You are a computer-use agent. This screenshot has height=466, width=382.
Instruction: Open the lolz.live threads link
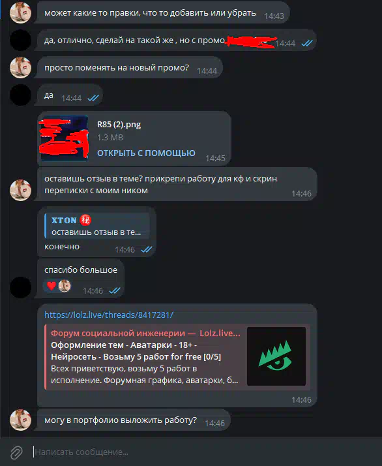109,315
